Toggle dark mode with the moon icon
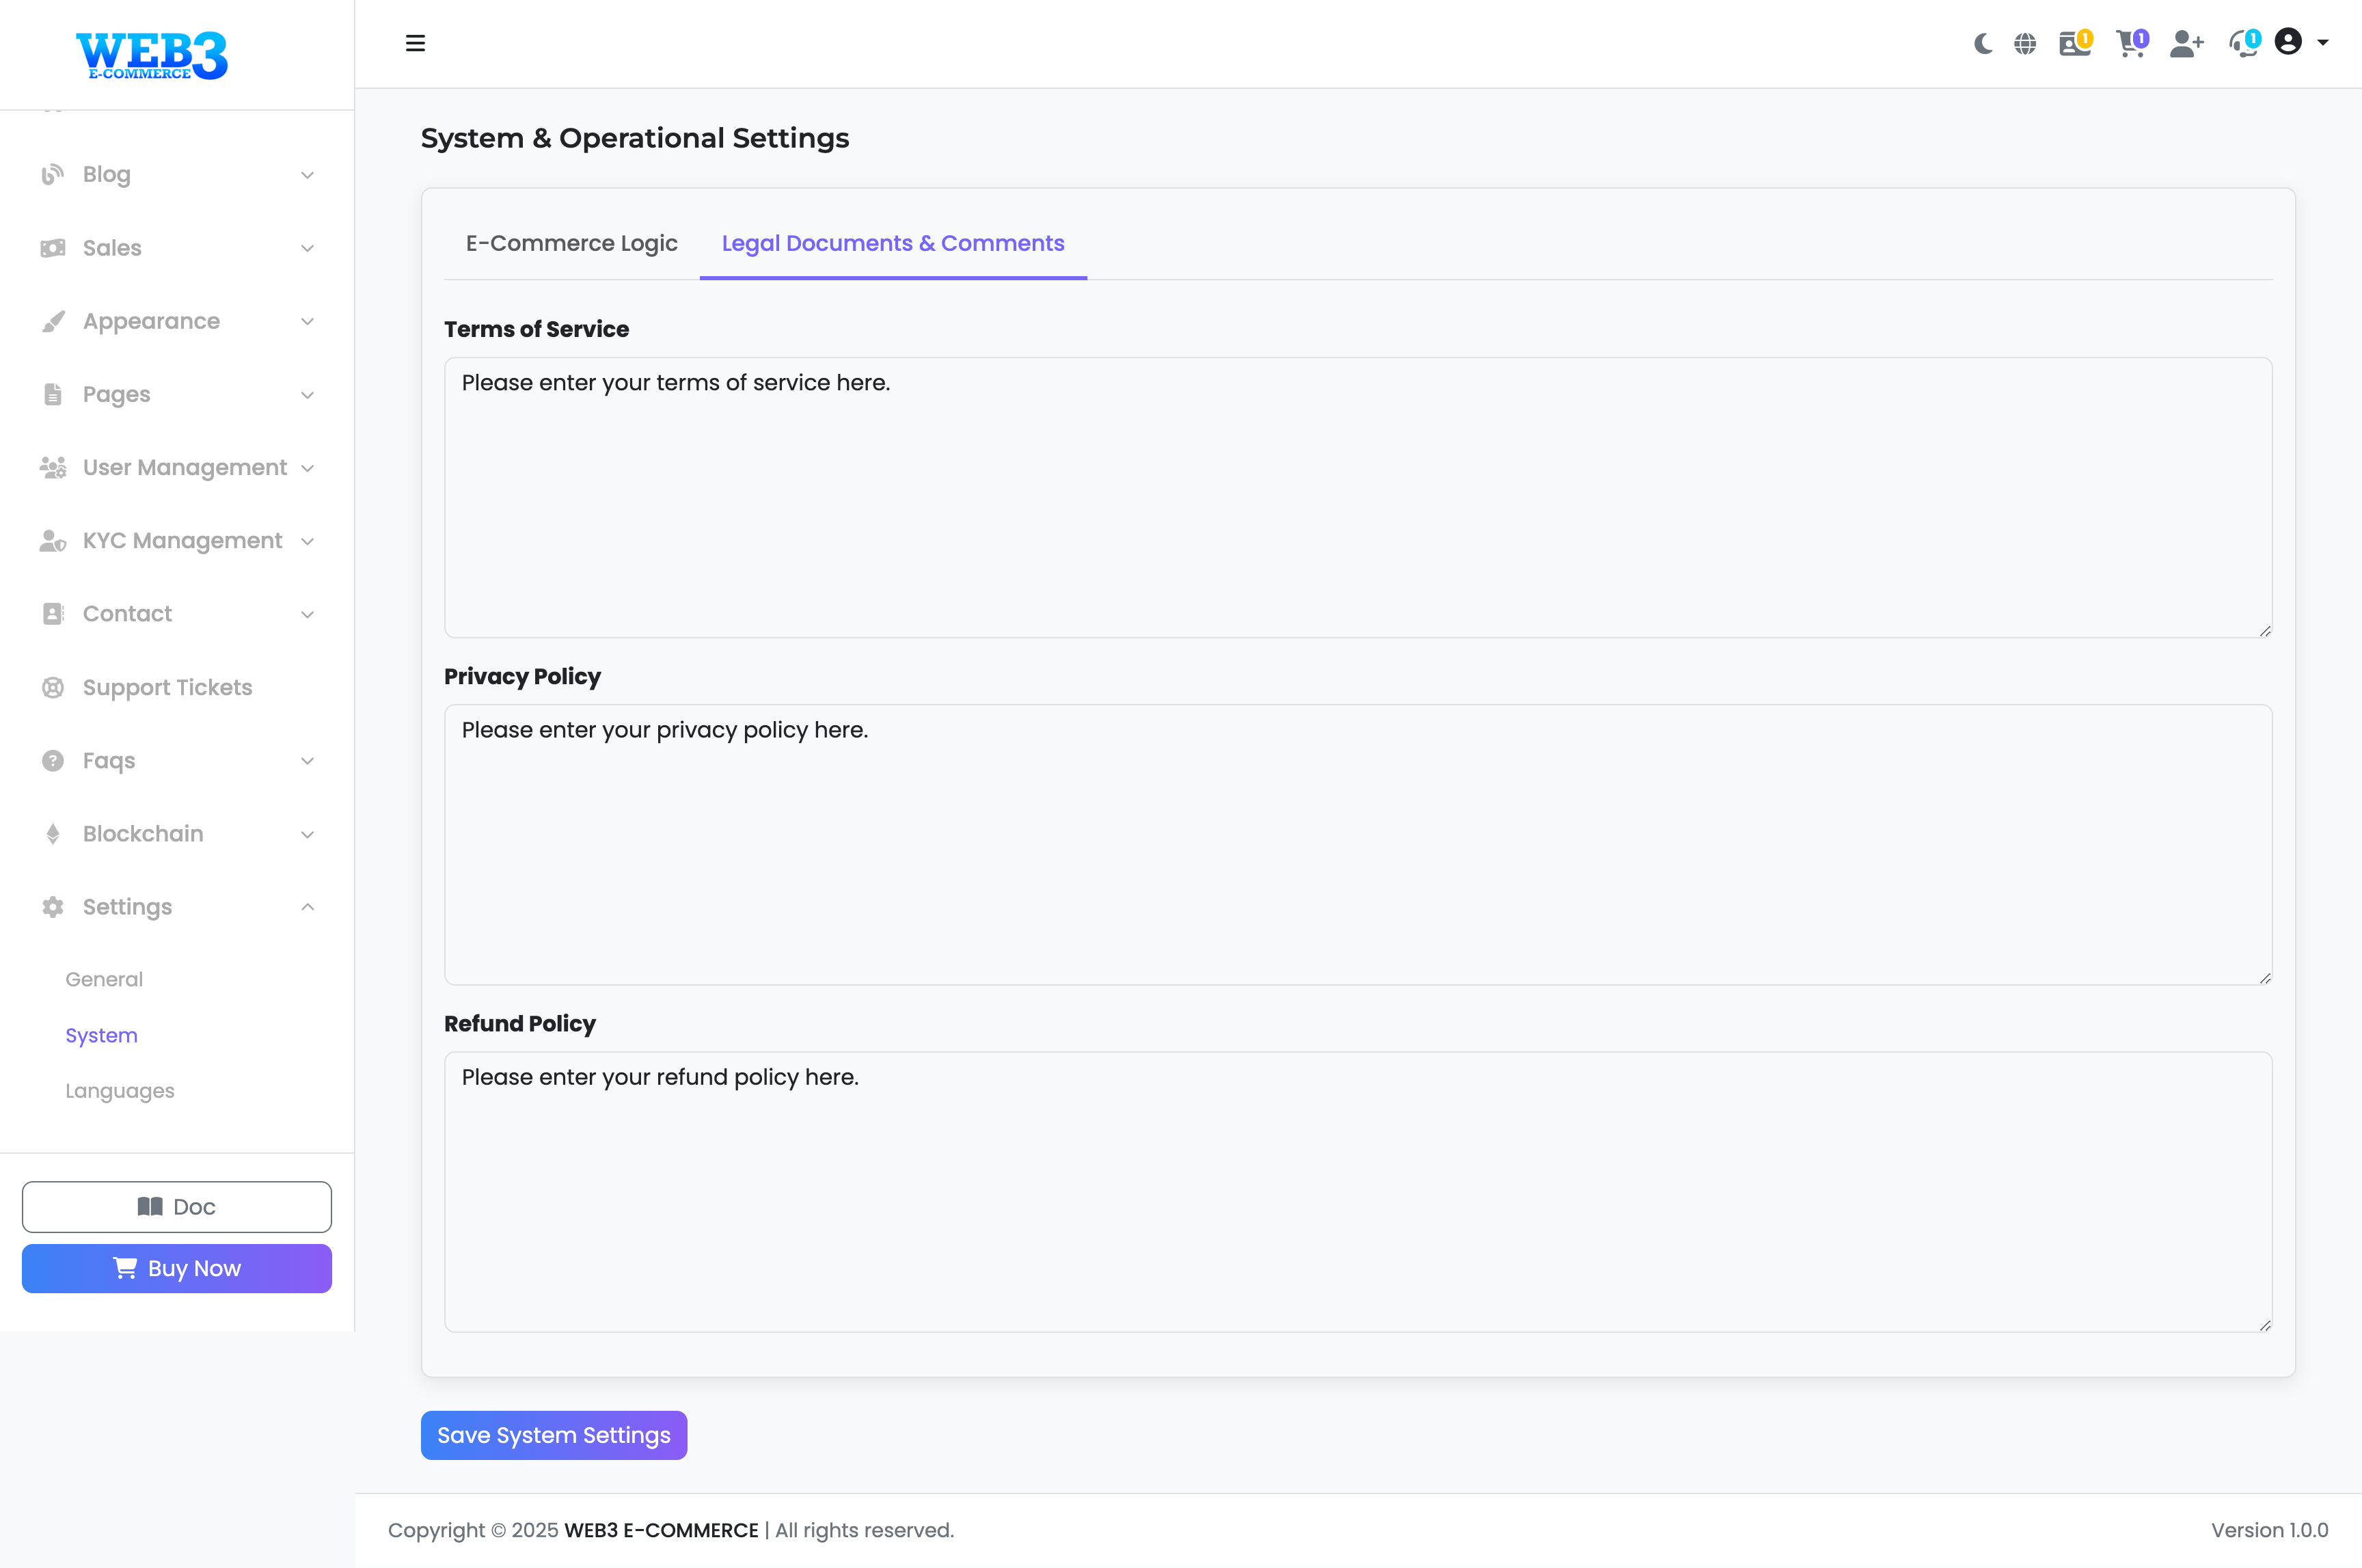 1983,43
